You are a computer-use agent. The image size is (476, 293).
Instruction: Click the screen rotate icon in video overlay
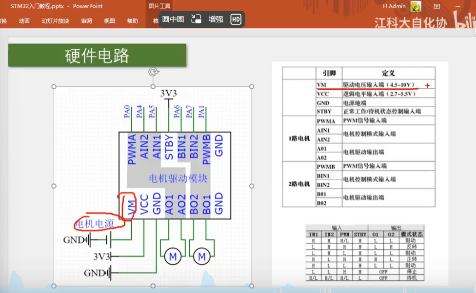pos(196,19)
